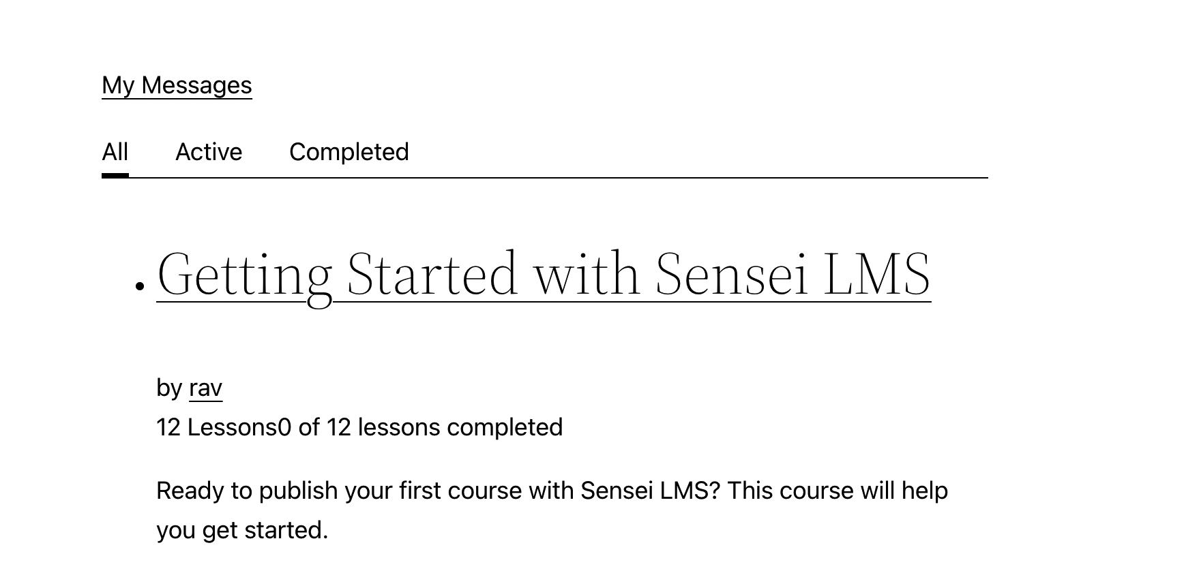View the profile of author rav

coord(205,387)
